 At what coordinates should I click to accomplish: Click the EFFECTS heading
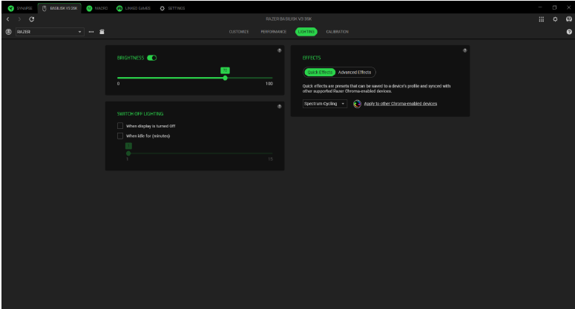312,58
